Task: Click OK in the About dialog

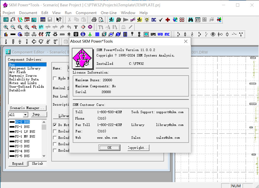Action: pos(109,148)
